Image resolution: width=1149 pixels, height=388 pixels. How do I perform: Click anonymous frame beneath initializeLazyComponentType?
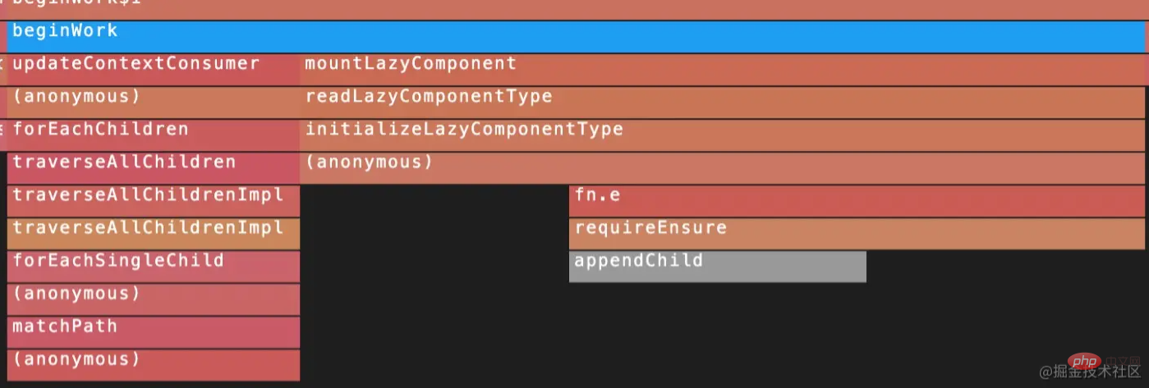(x=723, y=167)
